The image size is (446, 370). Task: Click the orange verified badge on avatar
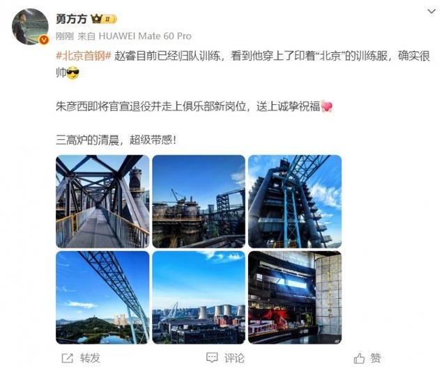(43, 40)
